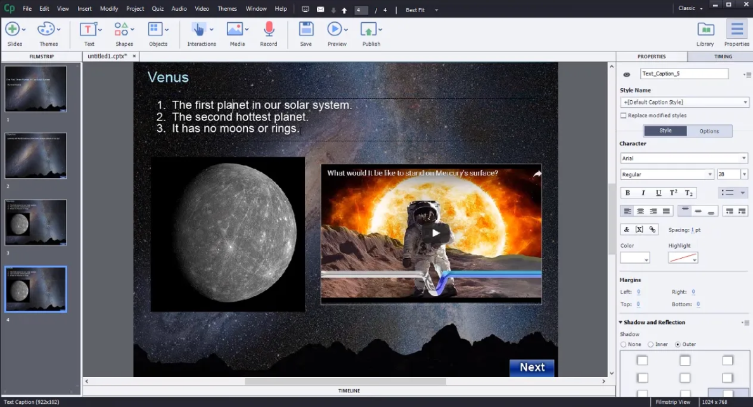Click the Next button on the slide
This screenshot has height=407, width=753.
click(x=532, y=368)
